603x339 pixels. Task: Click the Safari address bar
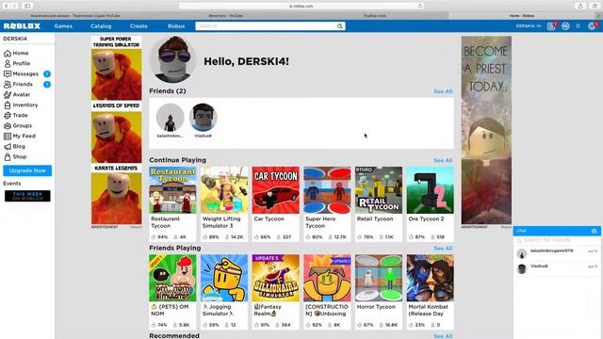coord(301,6)
